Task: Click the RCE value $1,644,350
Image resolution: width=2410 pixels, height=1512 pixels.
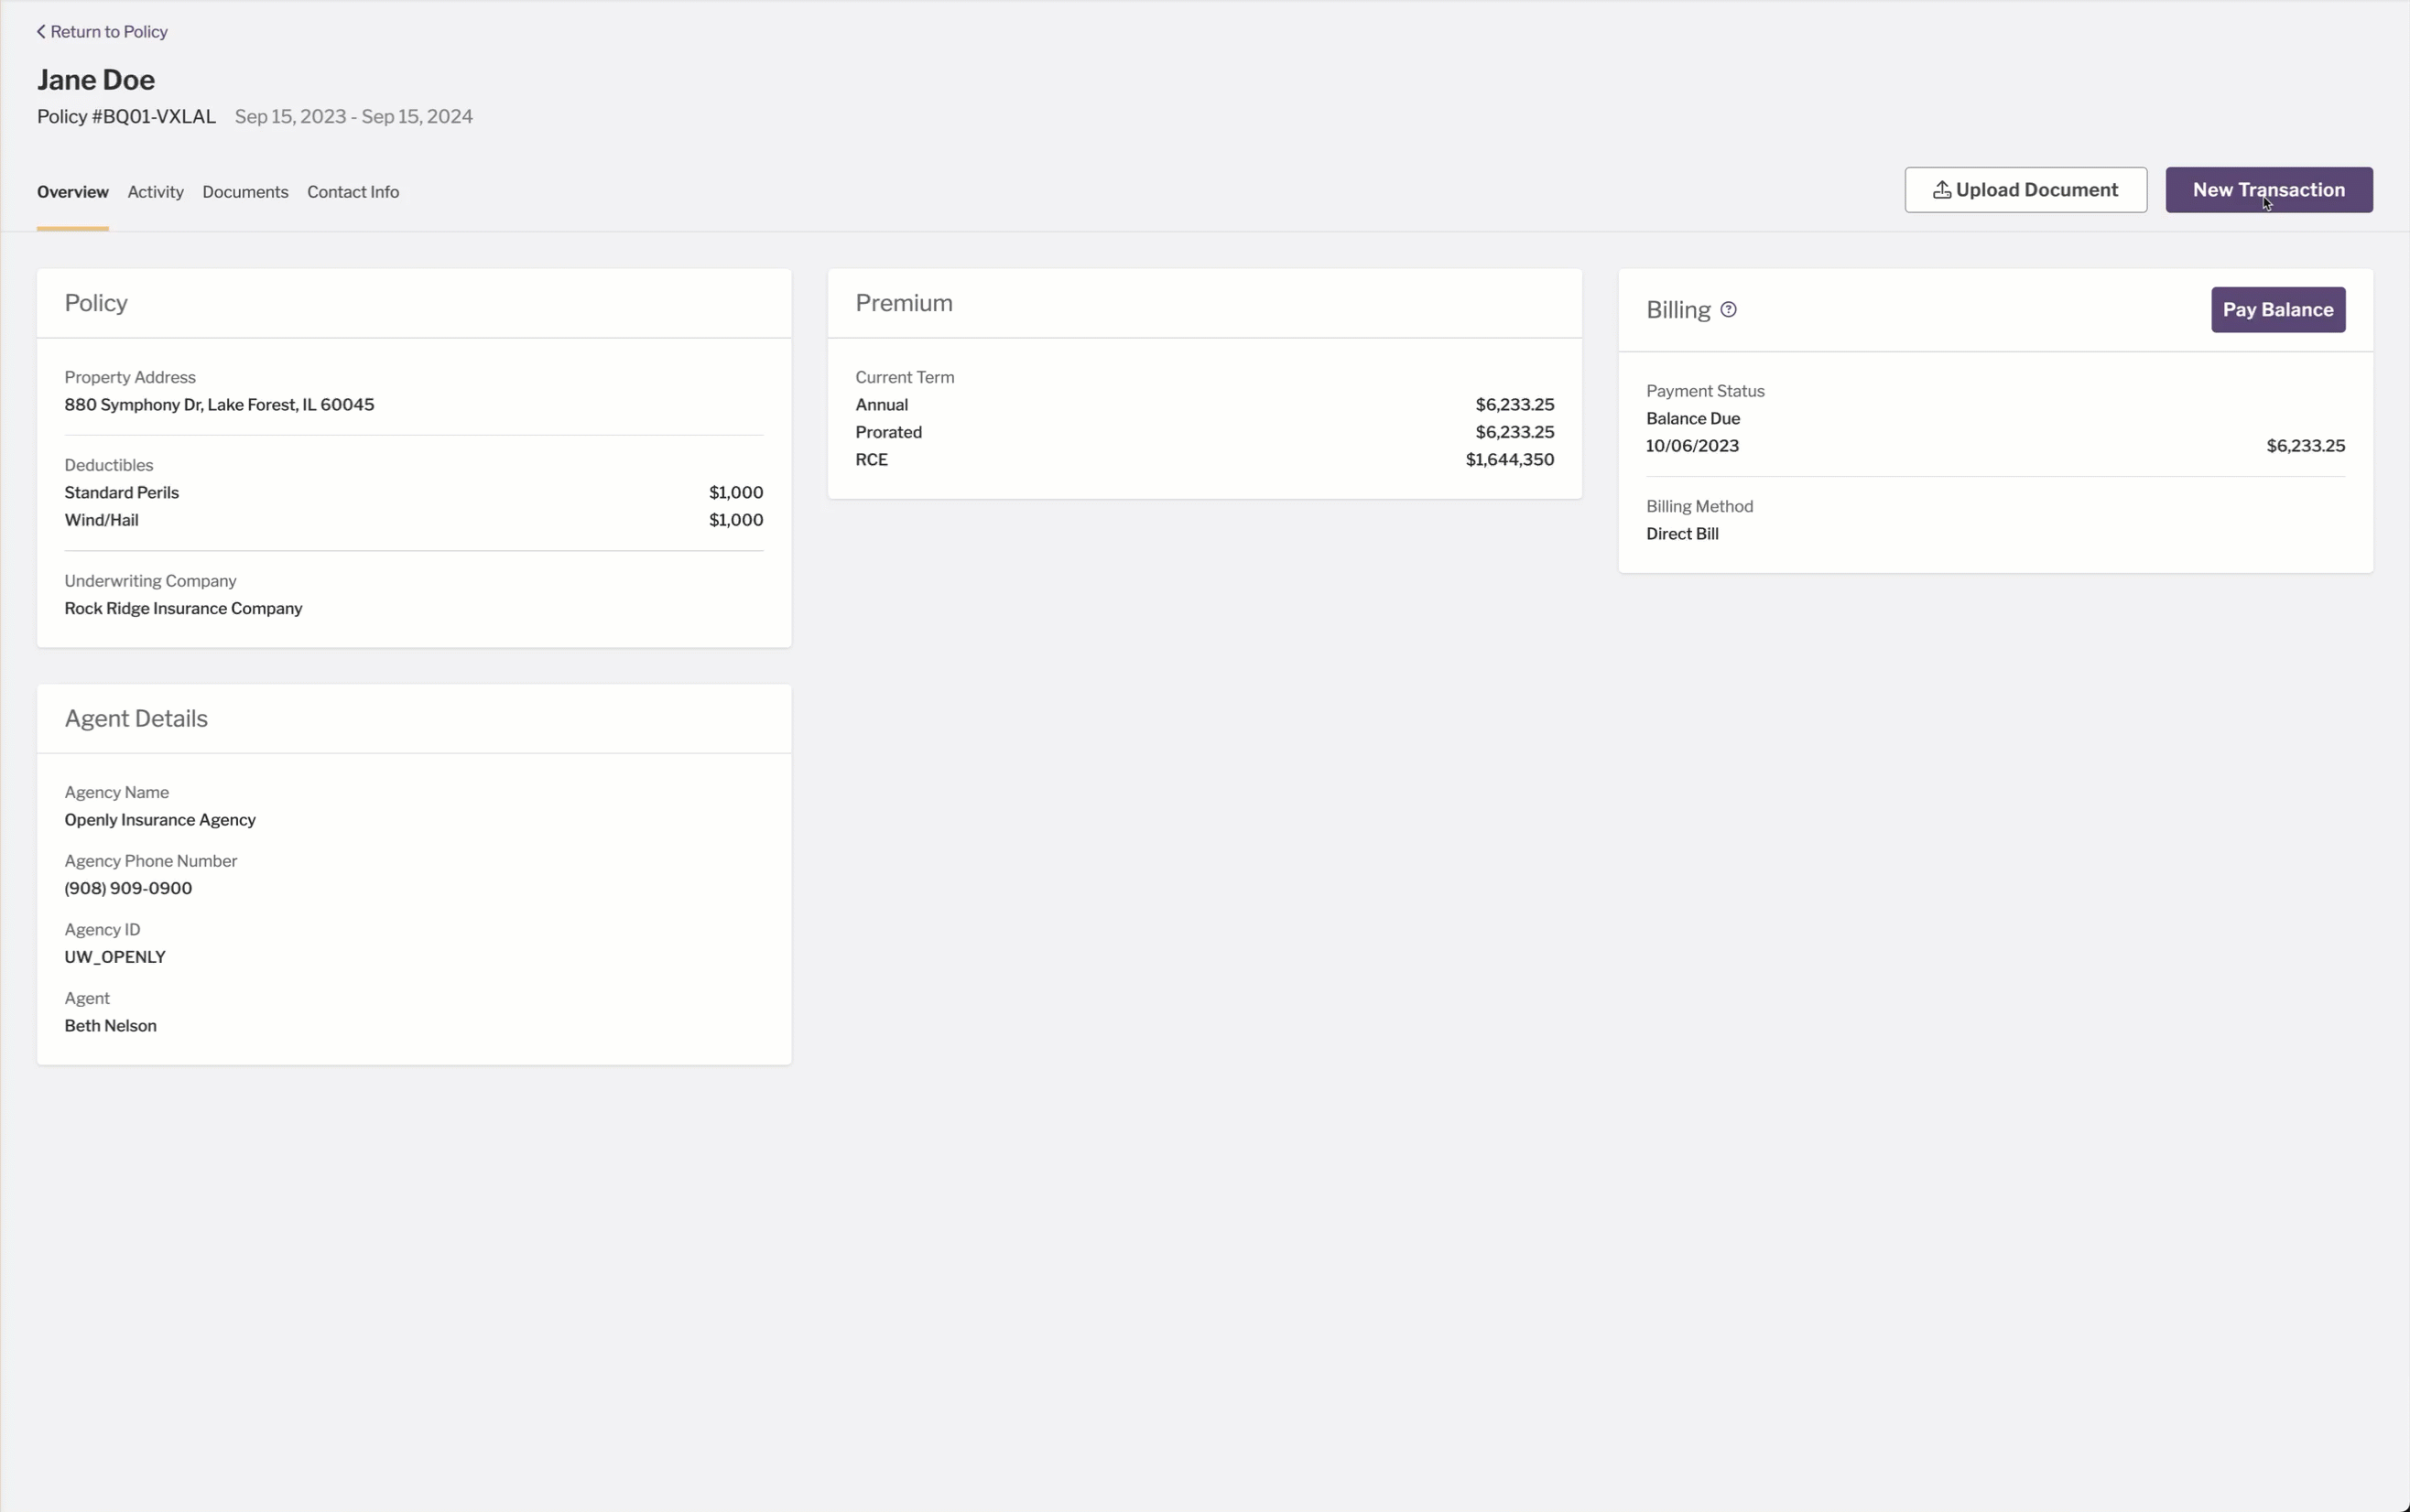Action: click(x=1509, y=460)
